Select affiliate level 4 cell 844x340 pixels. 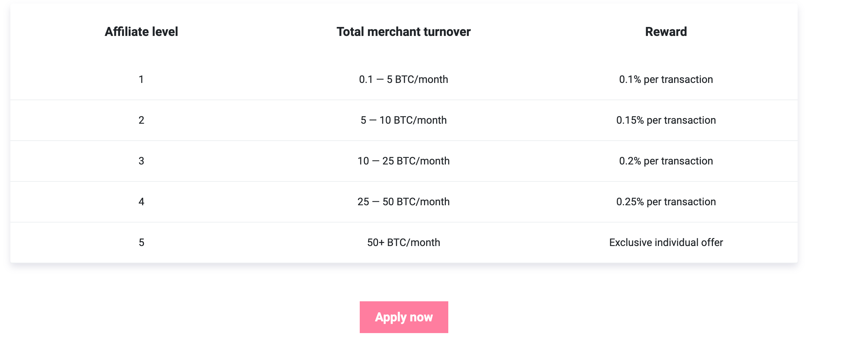(141, 202)
